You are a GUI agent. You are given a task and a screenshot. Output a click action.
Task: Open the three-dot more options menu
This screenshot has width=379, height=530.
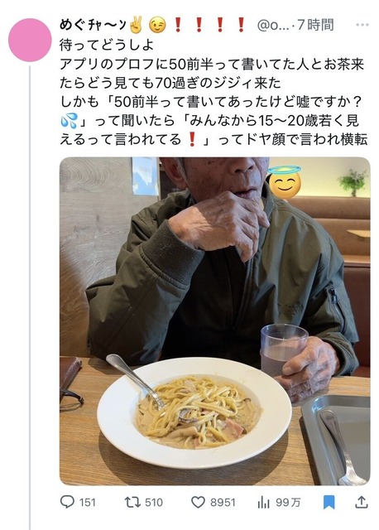pyautogui.click(x=362, y=25)
